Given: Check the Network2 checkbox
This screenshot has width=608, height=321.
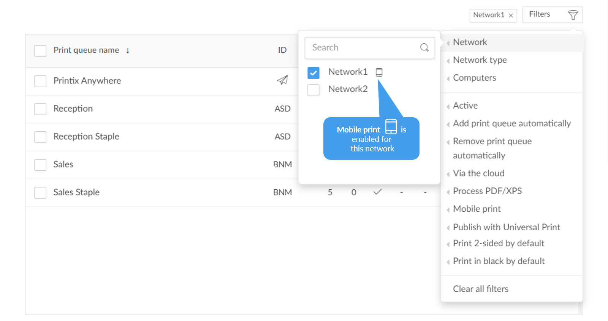Looking at the screenshot, I should (x=313, y=90).
